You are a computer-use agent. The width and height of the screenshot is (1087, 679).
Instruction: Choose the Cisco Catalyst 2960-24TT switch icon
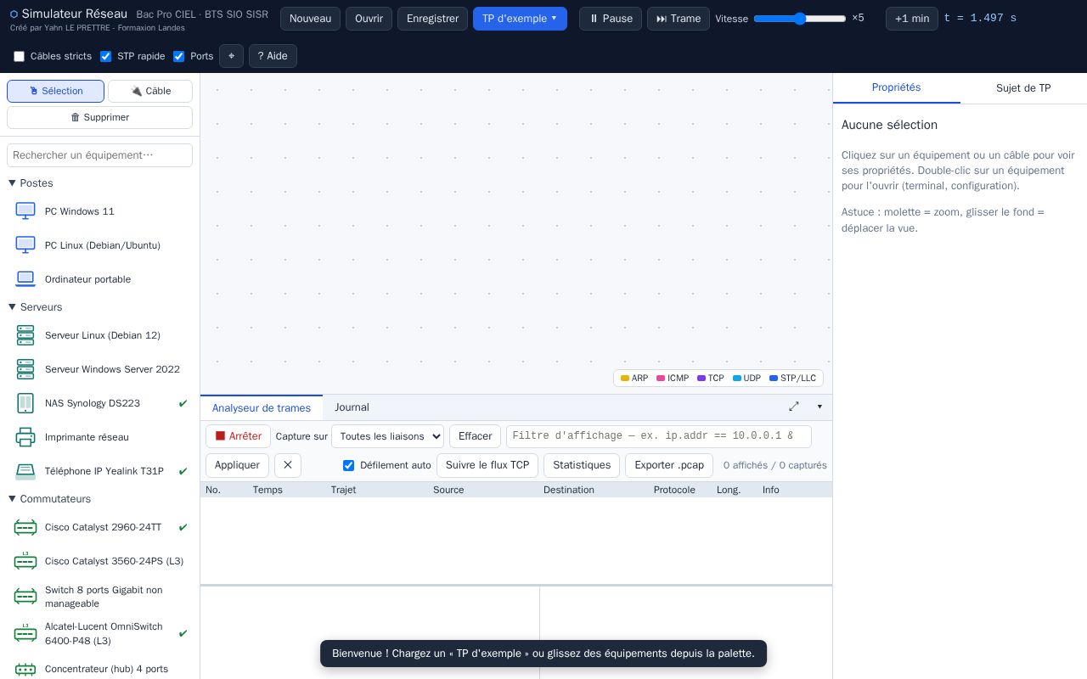click(x=25, y=527)
